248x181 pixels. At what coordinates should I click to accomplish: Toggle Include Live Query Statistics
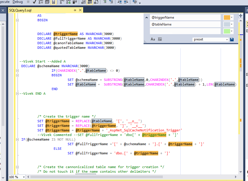[x=68, y=2]
